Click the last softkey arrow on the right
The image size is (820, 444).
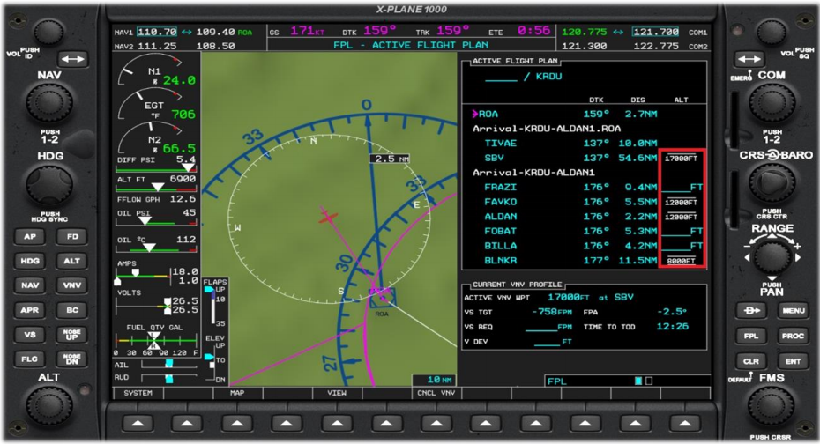684,423
